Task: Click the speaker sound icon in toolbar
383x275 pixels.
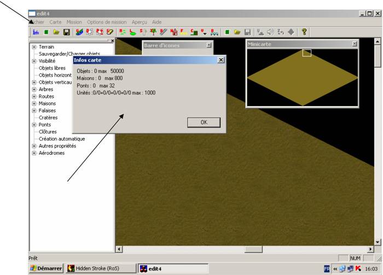Action: [270, 32]
